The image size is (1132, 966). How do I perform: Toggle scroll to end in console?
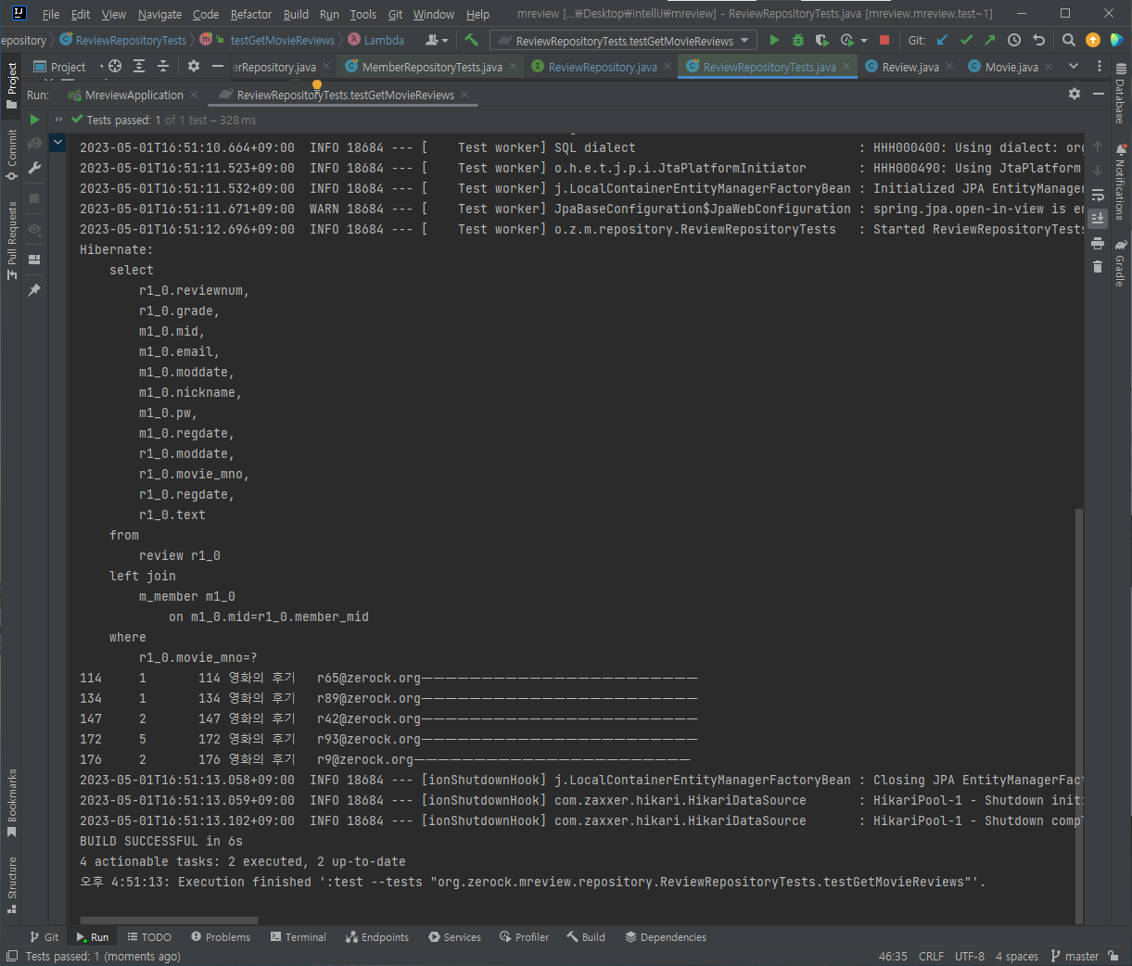[x=1098, y=219]
